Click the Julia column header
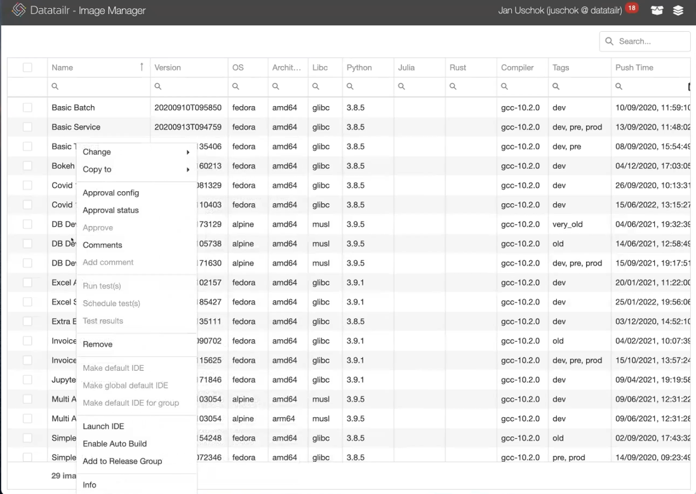The width and height of the screenshot is (696, 494). point(420,67)
